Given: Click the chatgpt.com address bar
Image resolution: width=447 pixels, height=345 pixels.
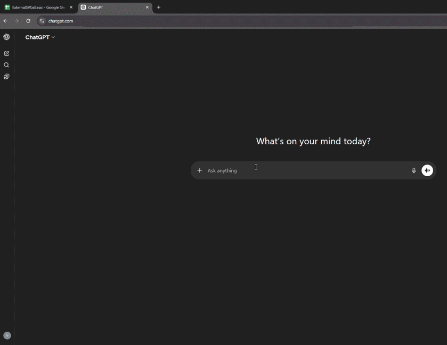Looking at the screenshot, I should 60,21.
